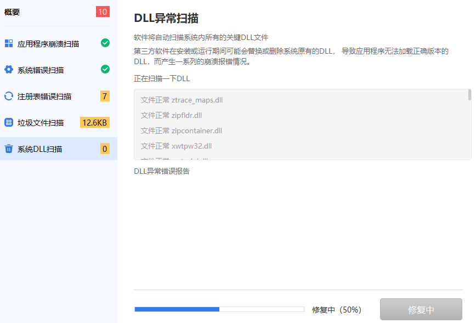476x323 pixels.
Task: Select 注册表错误扫描 in the sidebar
Action: pos(59,96)
